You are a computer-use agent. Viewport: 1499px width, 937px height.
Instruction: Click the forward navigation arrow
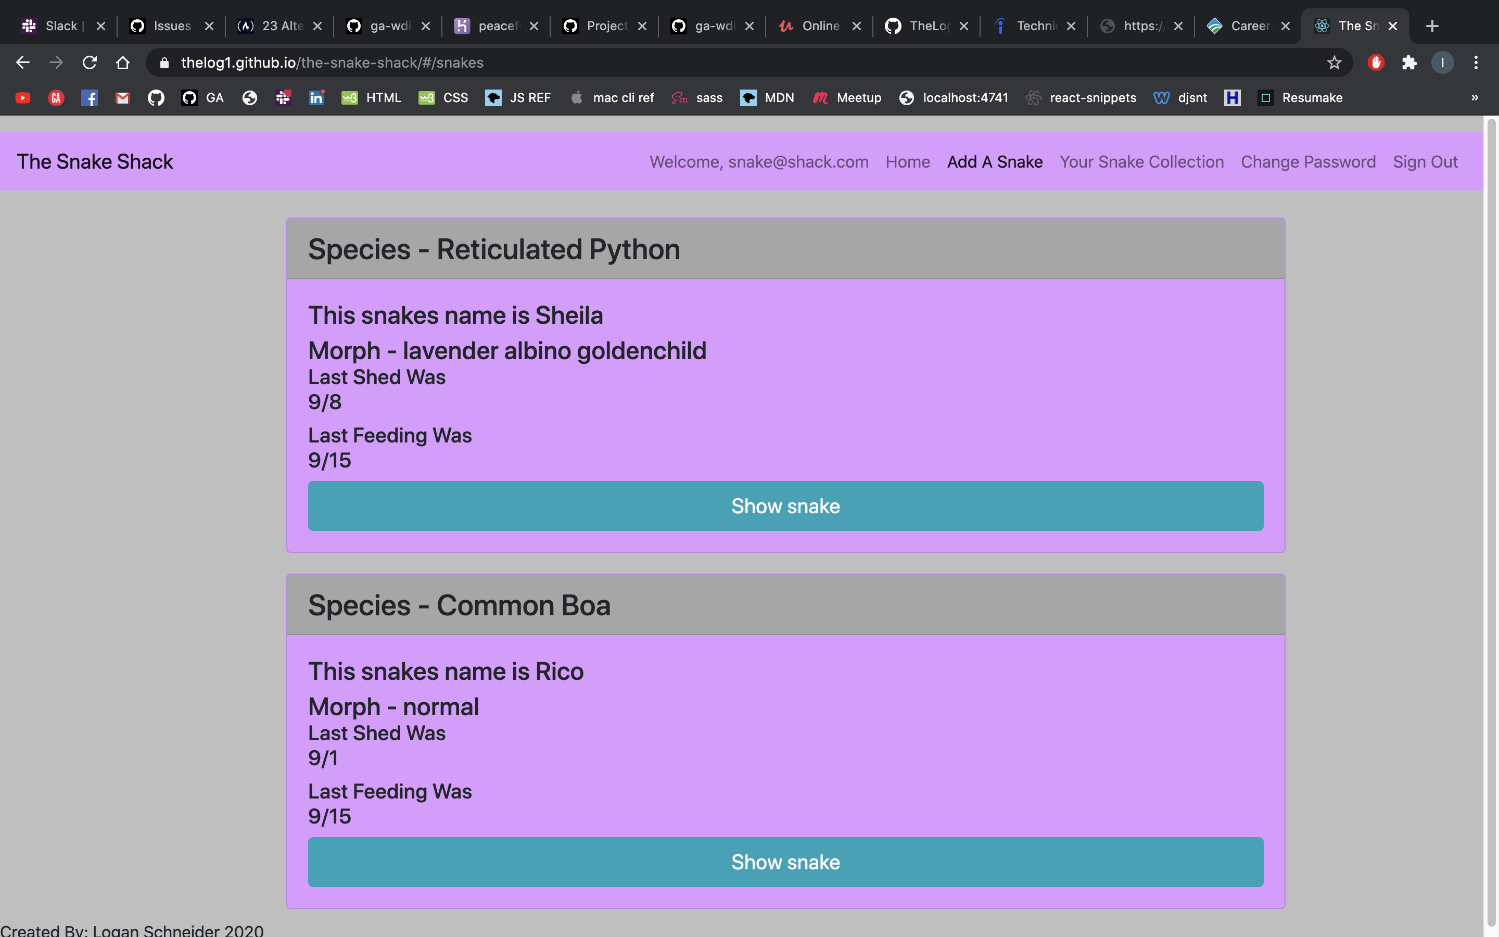pyautogui.click(x=56, y=62)
